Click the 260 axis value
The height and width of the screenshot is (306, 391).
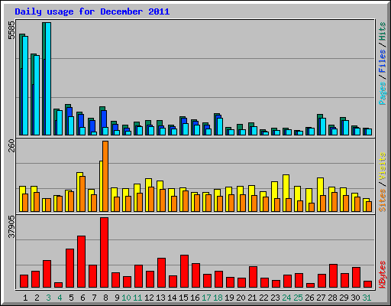click(x=11, y=145)
